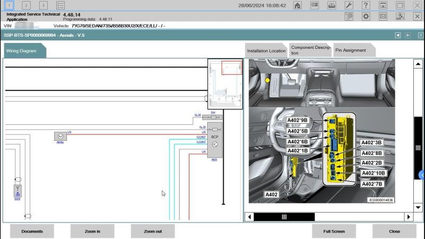Select workspace tab 3 icon
Viewport: 425px width, 239px height.
click(x=43, y=5)
